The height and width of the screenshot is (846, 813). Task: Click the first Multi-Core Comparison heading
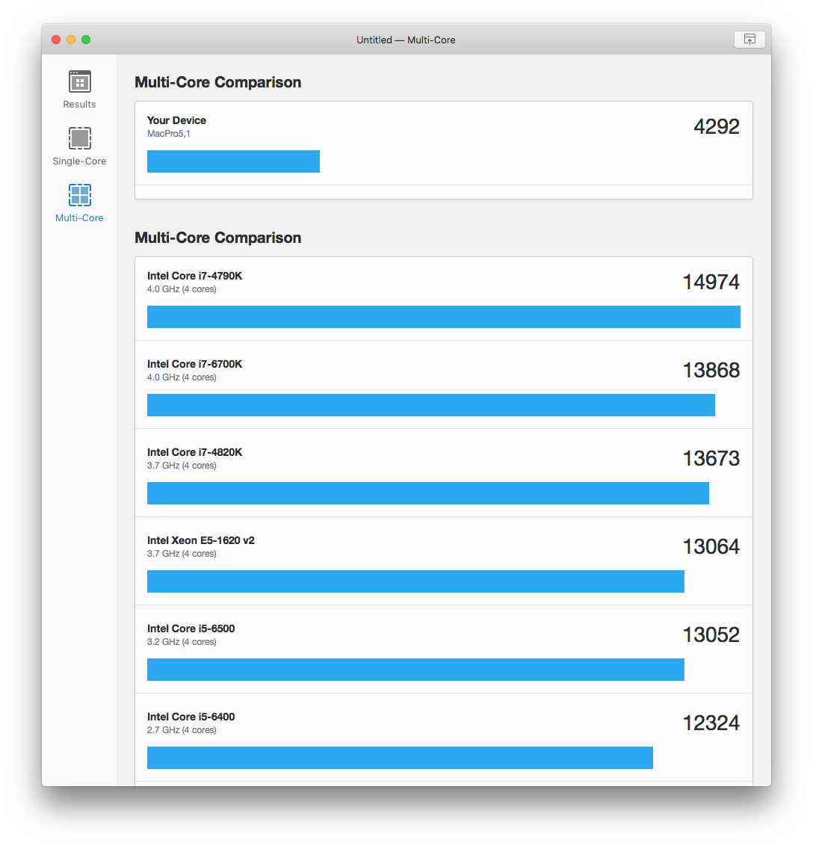(x=218, y=82)
